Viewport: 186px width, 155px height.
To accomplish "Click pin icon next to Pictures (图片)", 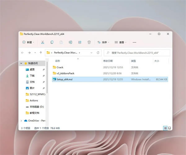I will point(44,88).
